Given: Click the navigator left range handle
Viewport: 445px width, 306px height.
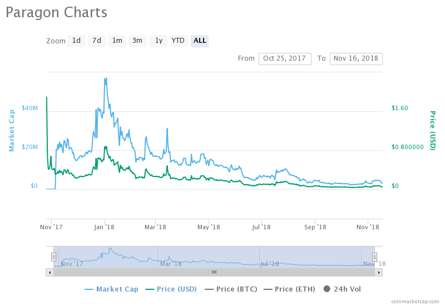Looking at the screenshot, I should [53, 257].
